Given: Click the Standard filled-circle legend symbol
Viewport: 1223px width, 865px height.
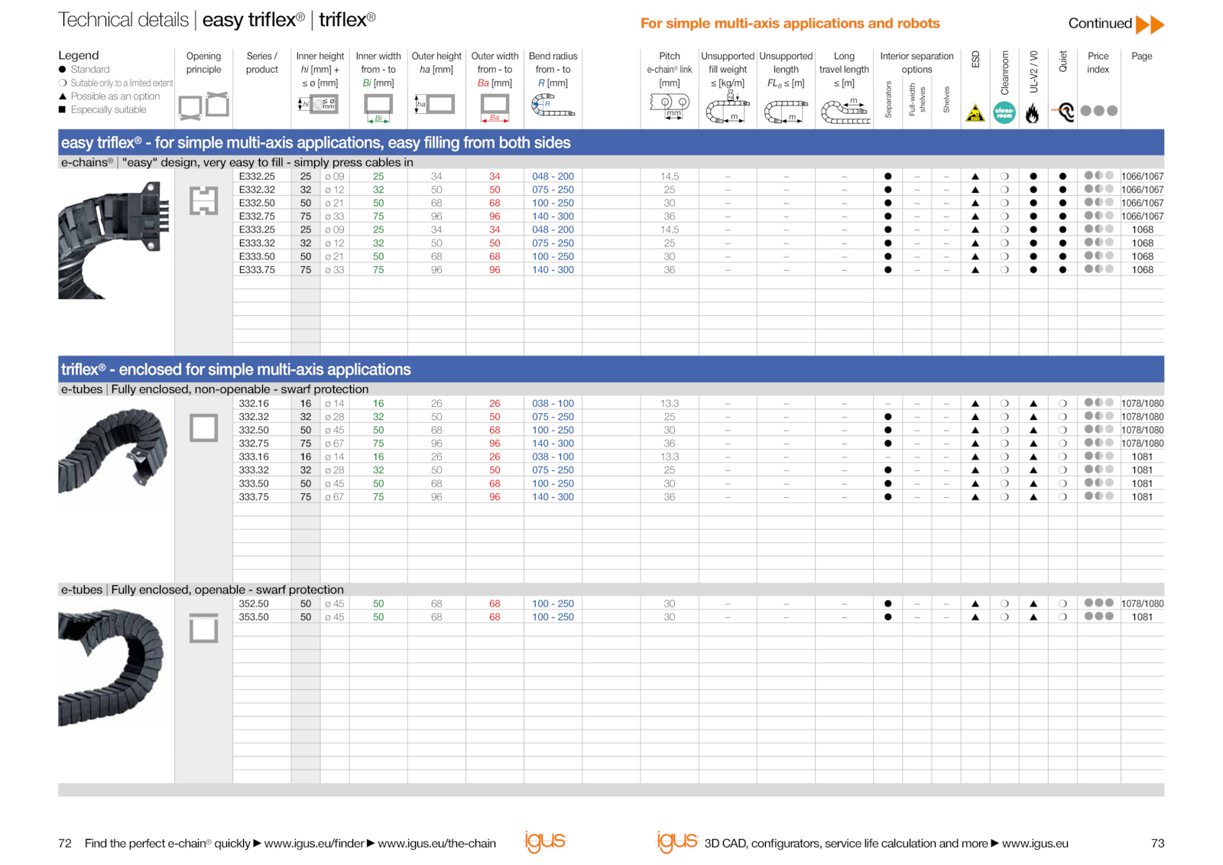Looking at the screenshot, I should [x=63, y=70].
